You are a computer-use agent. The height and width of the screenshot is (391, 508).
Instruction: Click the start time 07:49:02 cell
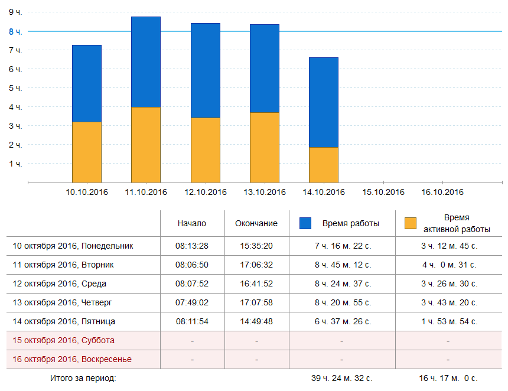click(x=192, y=302)
